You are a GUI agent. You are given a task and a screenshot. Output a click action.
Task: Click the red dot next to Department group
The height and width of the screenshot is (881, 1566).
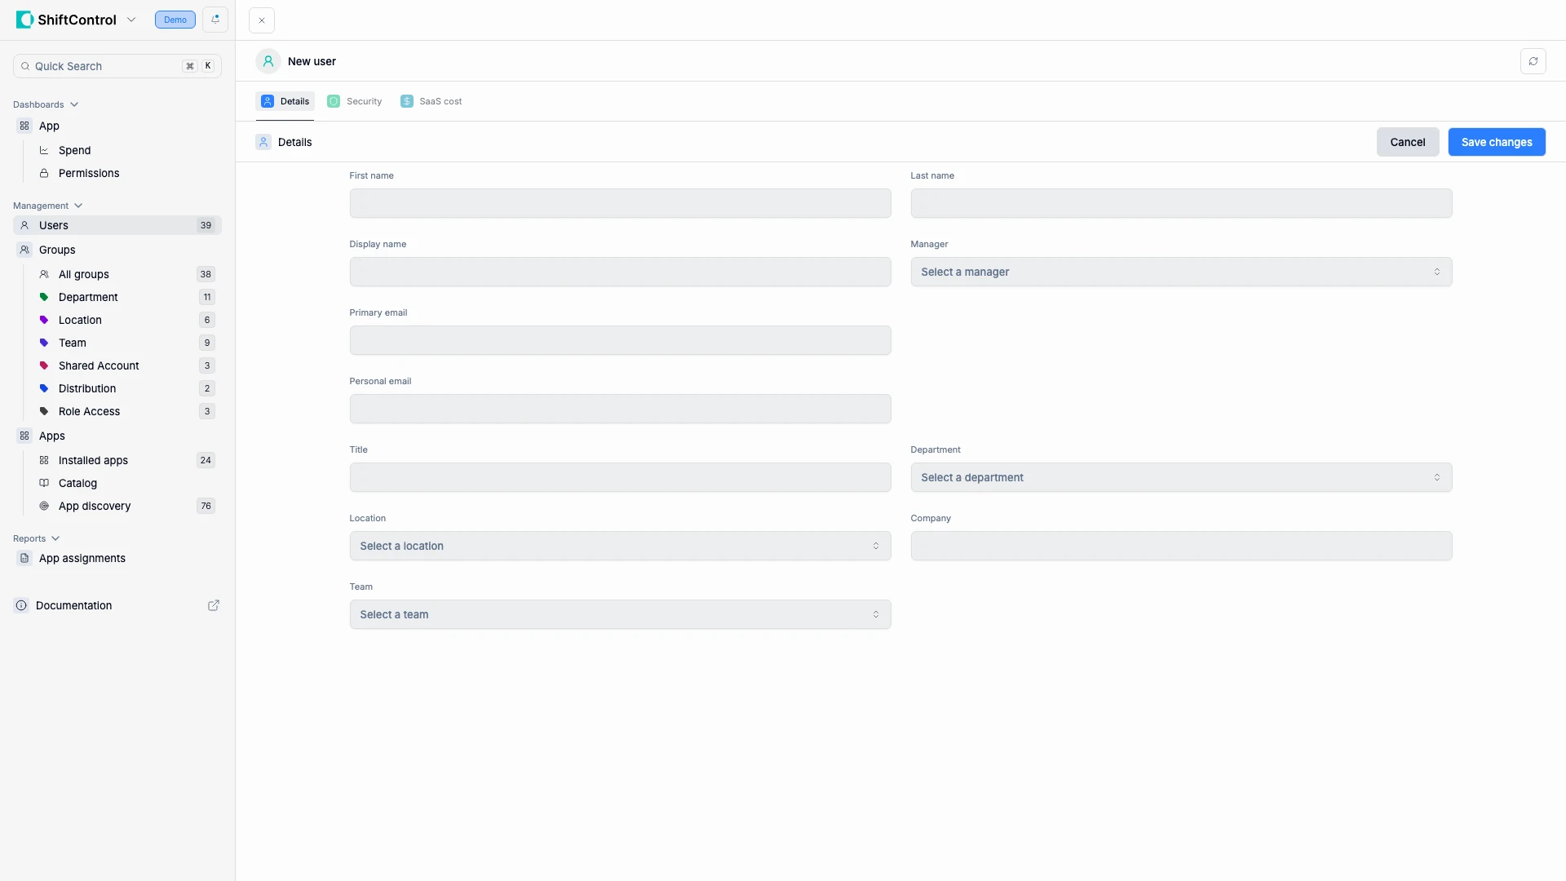(43, 297)
